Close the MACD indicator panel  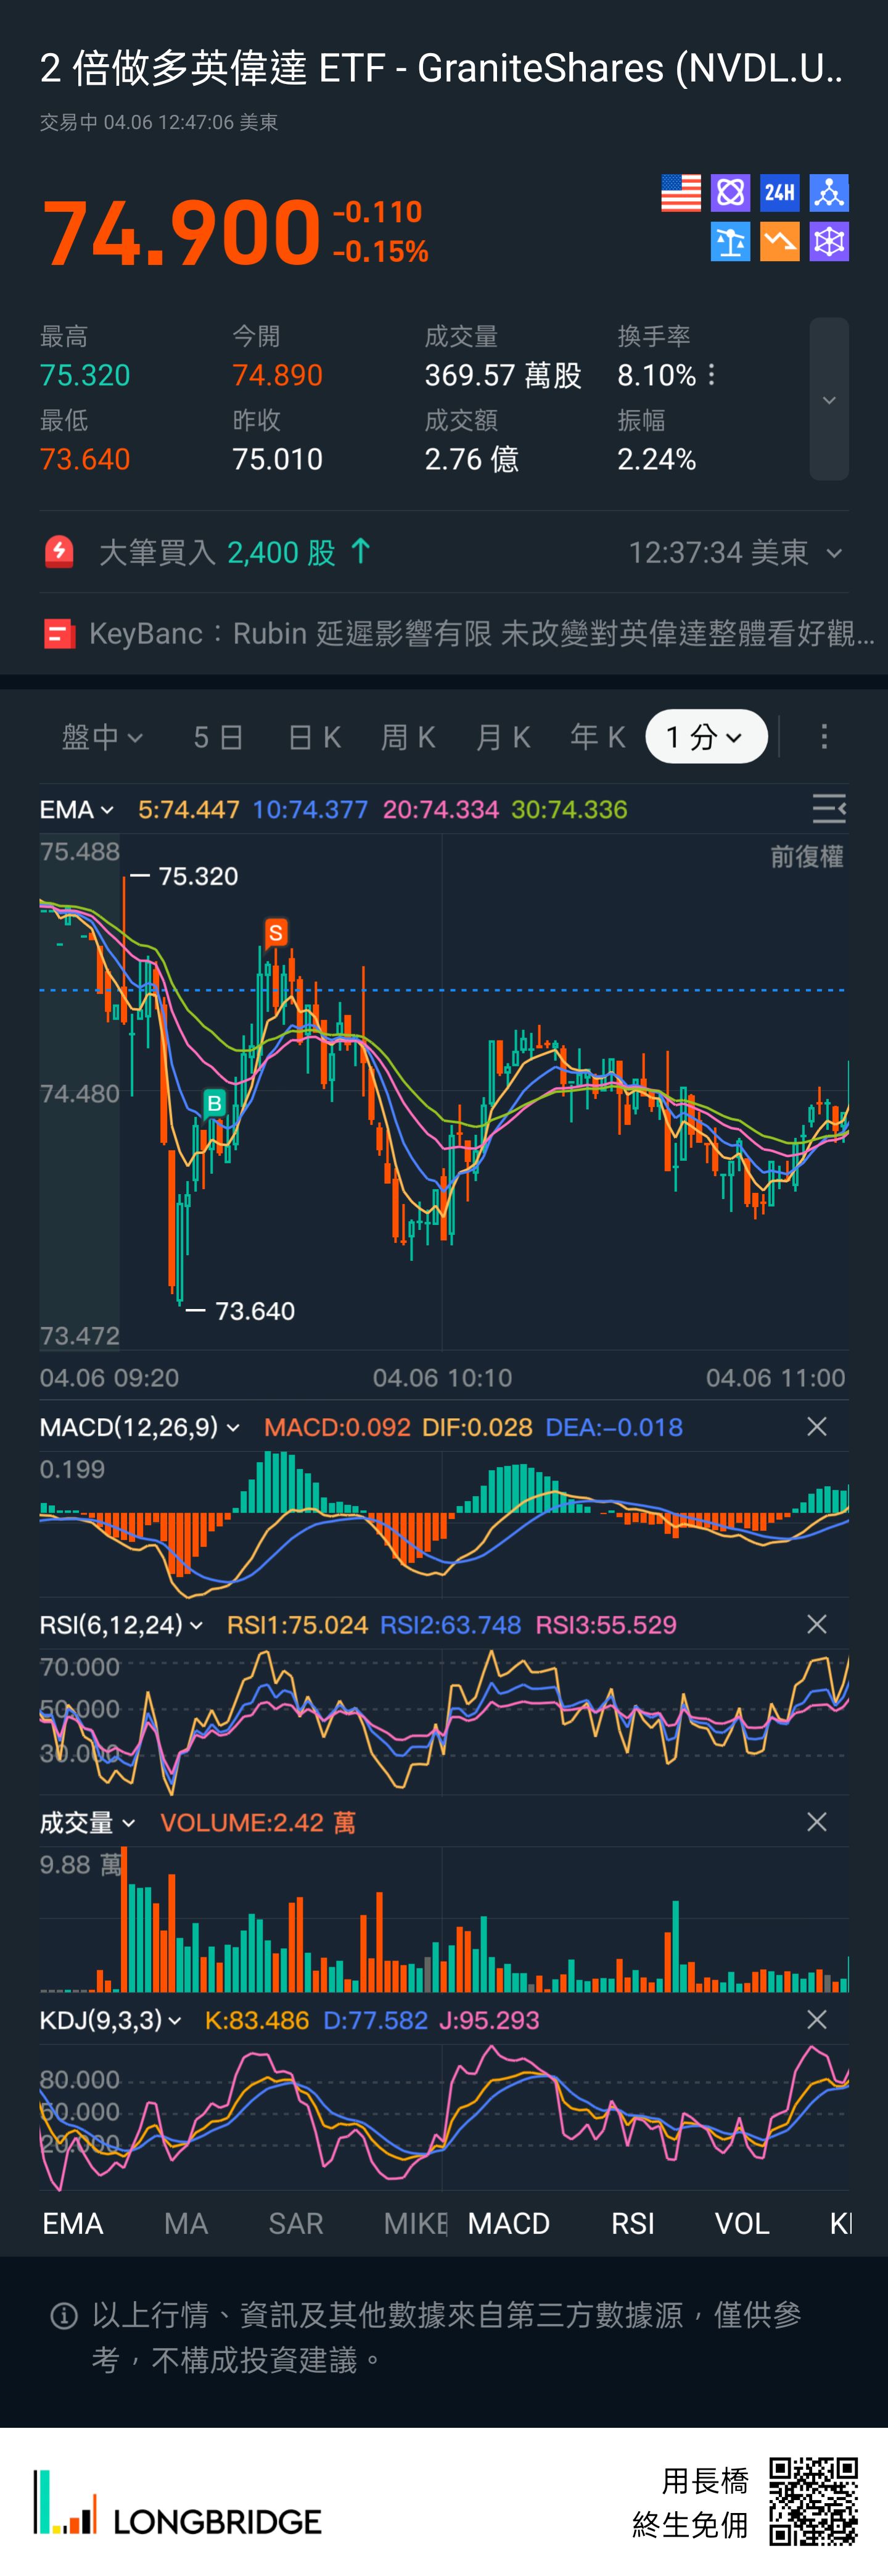tap(816, 1427)
